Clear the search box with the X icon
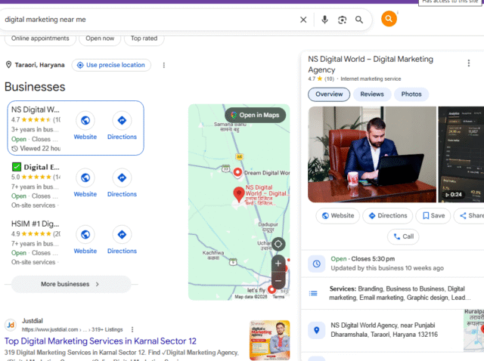 coord(303,20)
